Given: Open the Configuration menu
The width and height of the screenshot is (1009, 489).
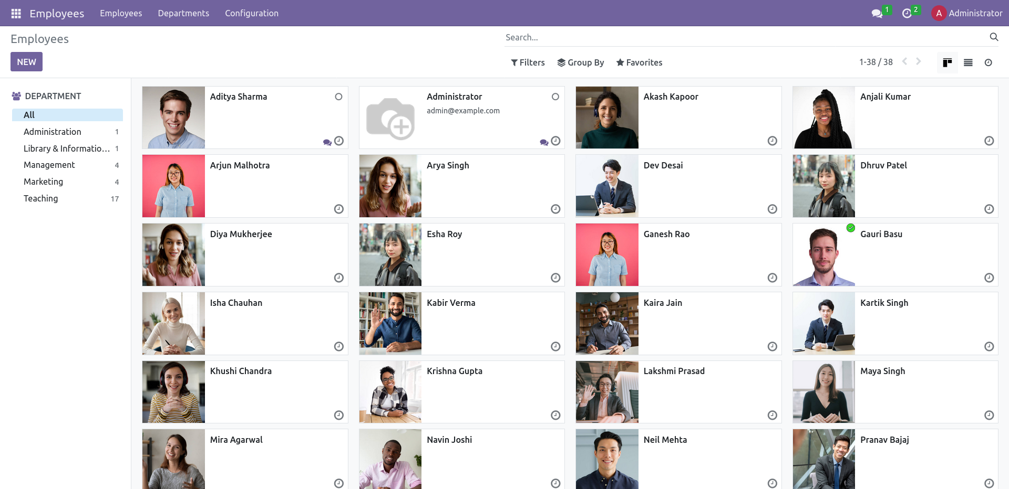Looking at the screenshot, I should pyautogui.click(x=251, y=13).
